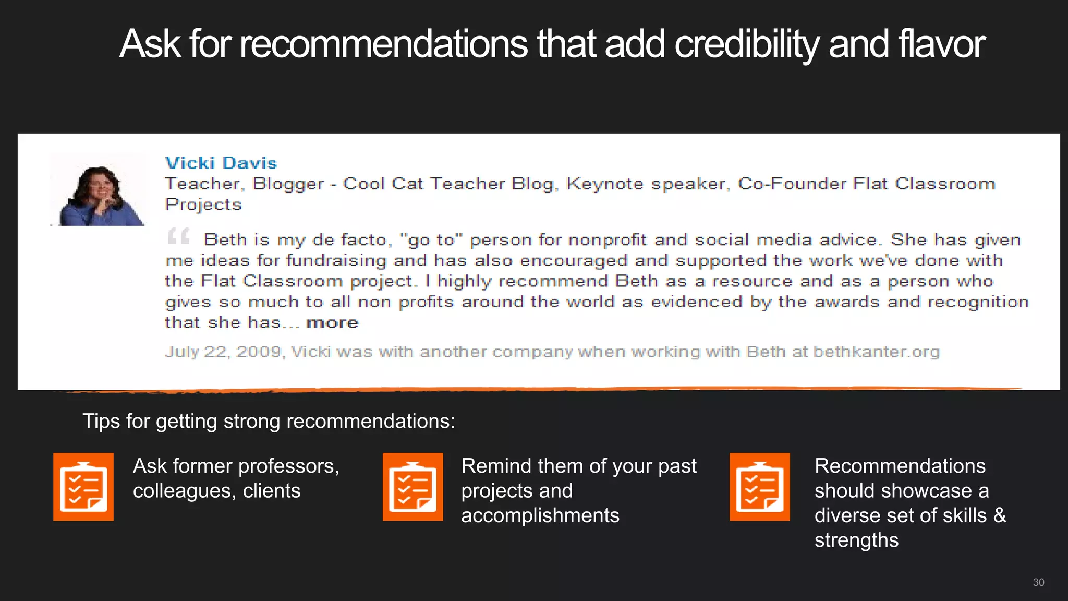Click the large quotation mark icon
Image resolution: width=1068 pixels, height=601 pixels.
coord(178,236)
